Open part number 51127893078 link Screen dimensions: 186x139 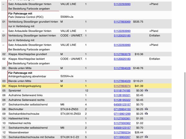[122, 54]
